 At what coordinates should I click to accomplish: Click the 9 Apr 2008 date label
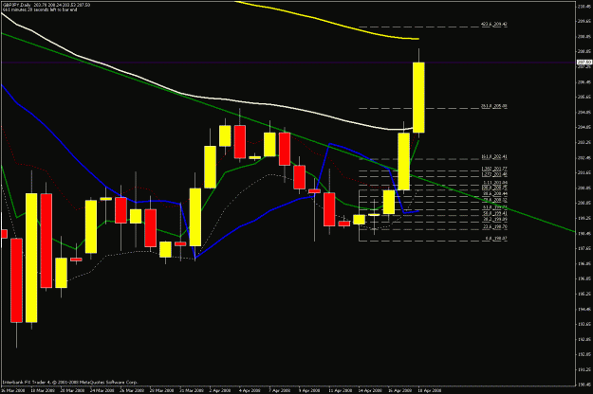coord(309,390)
